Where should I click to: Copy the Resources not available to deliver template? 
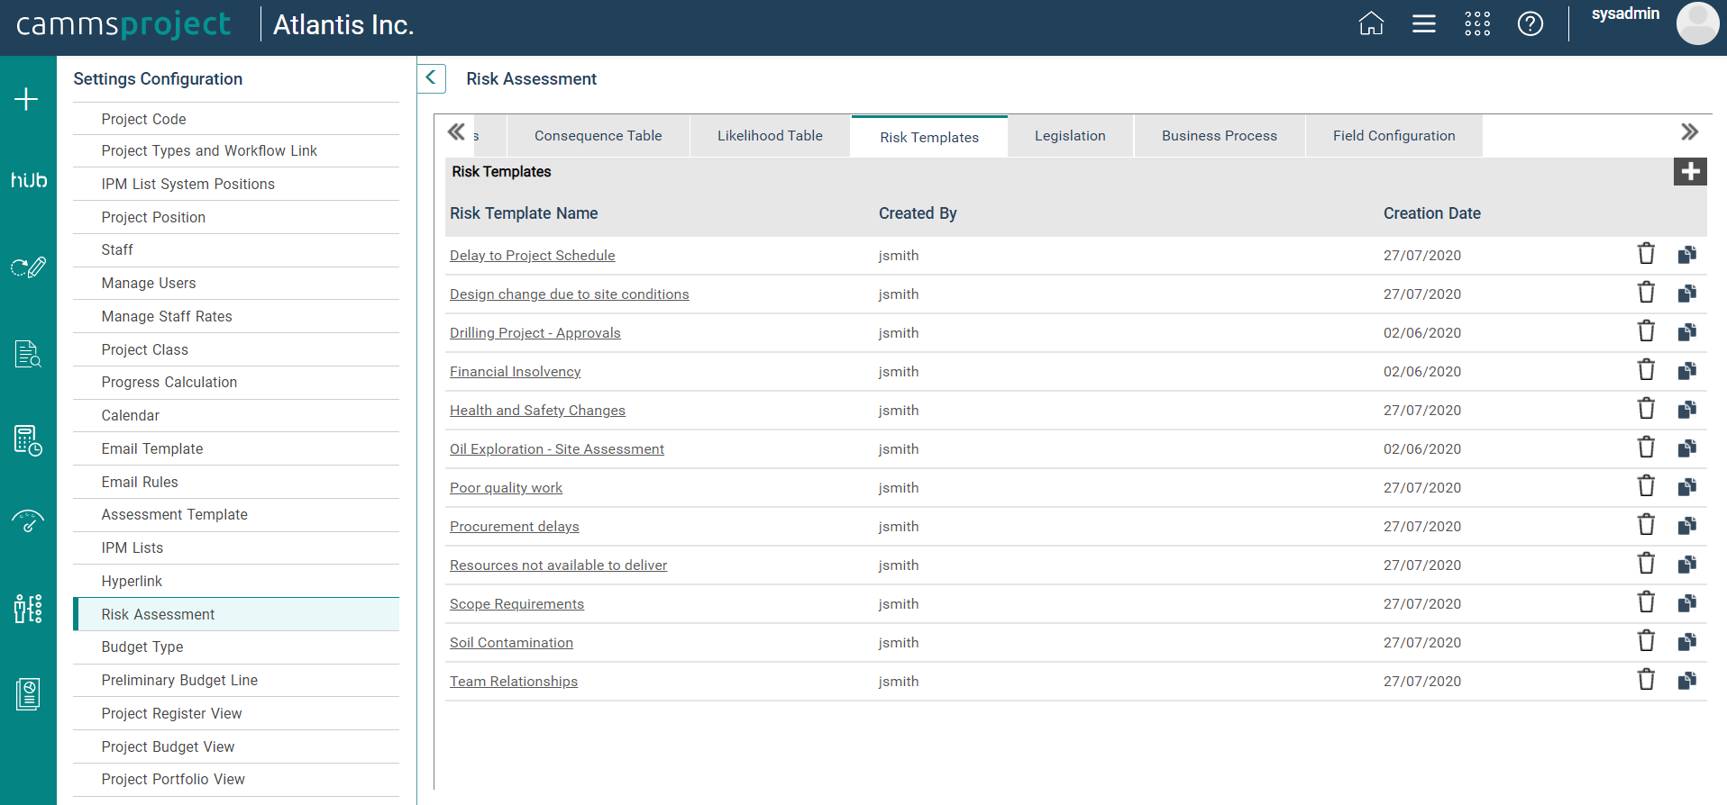1687,565
